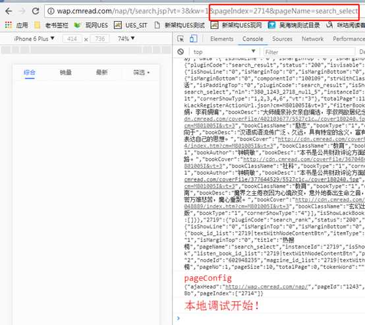
Task: Toggle the device toolbar icon
Action: click(194, 39)
